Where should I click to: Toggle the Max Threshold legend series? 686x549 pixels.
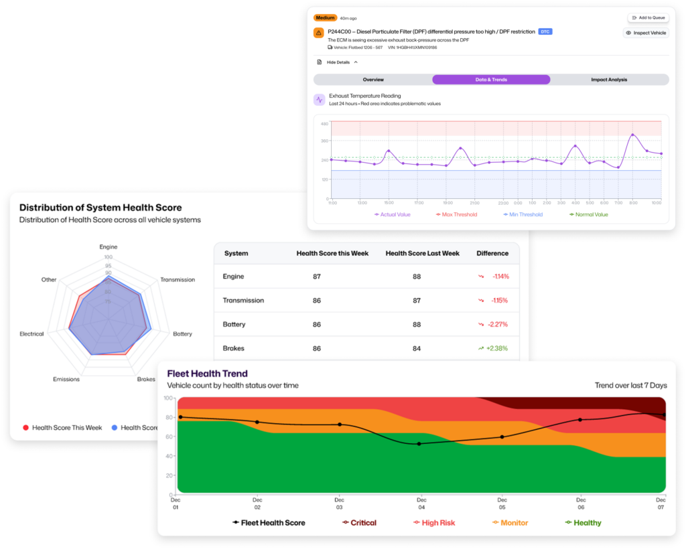[x=456, y=215]
